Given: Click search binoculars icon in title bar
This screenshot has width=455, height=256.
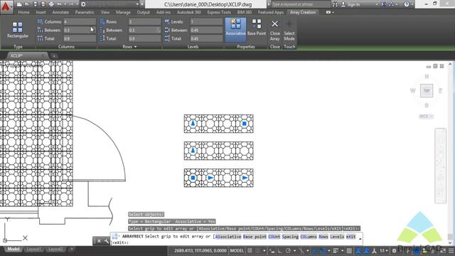Looking at the screenshot, I should [335, 4].
